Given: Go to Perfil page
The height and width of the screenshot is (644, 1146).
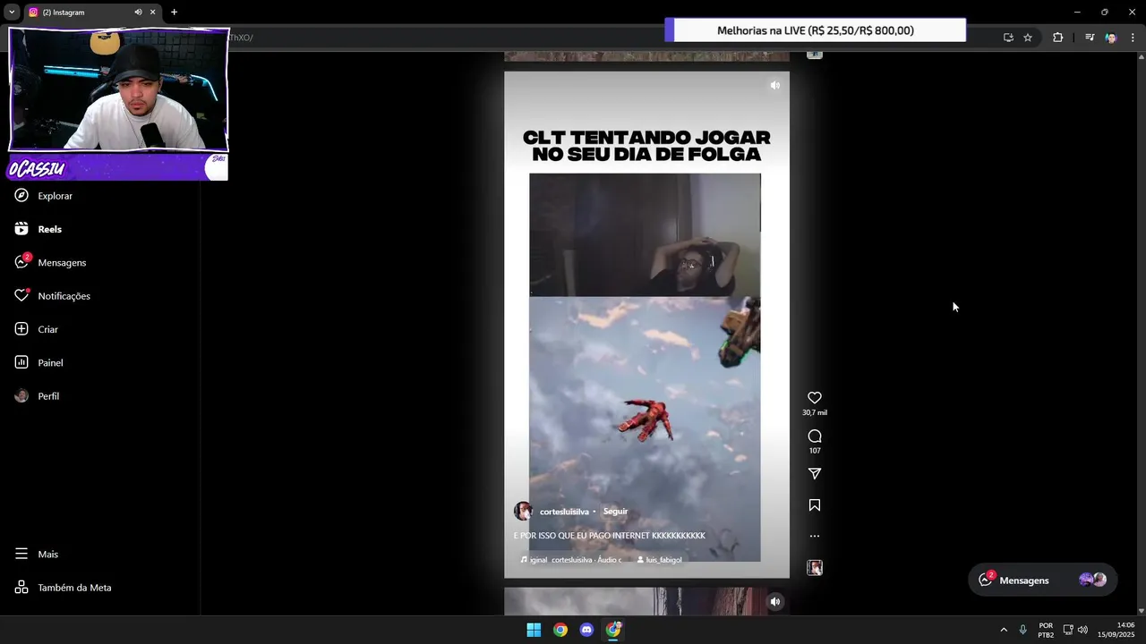Looking at the screenshot, I should pos(48,396).
